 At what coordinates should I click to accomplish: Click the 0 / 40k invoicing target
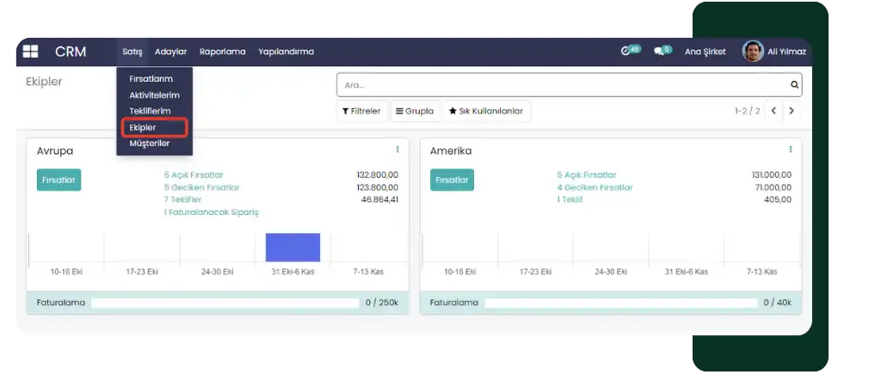778,303
